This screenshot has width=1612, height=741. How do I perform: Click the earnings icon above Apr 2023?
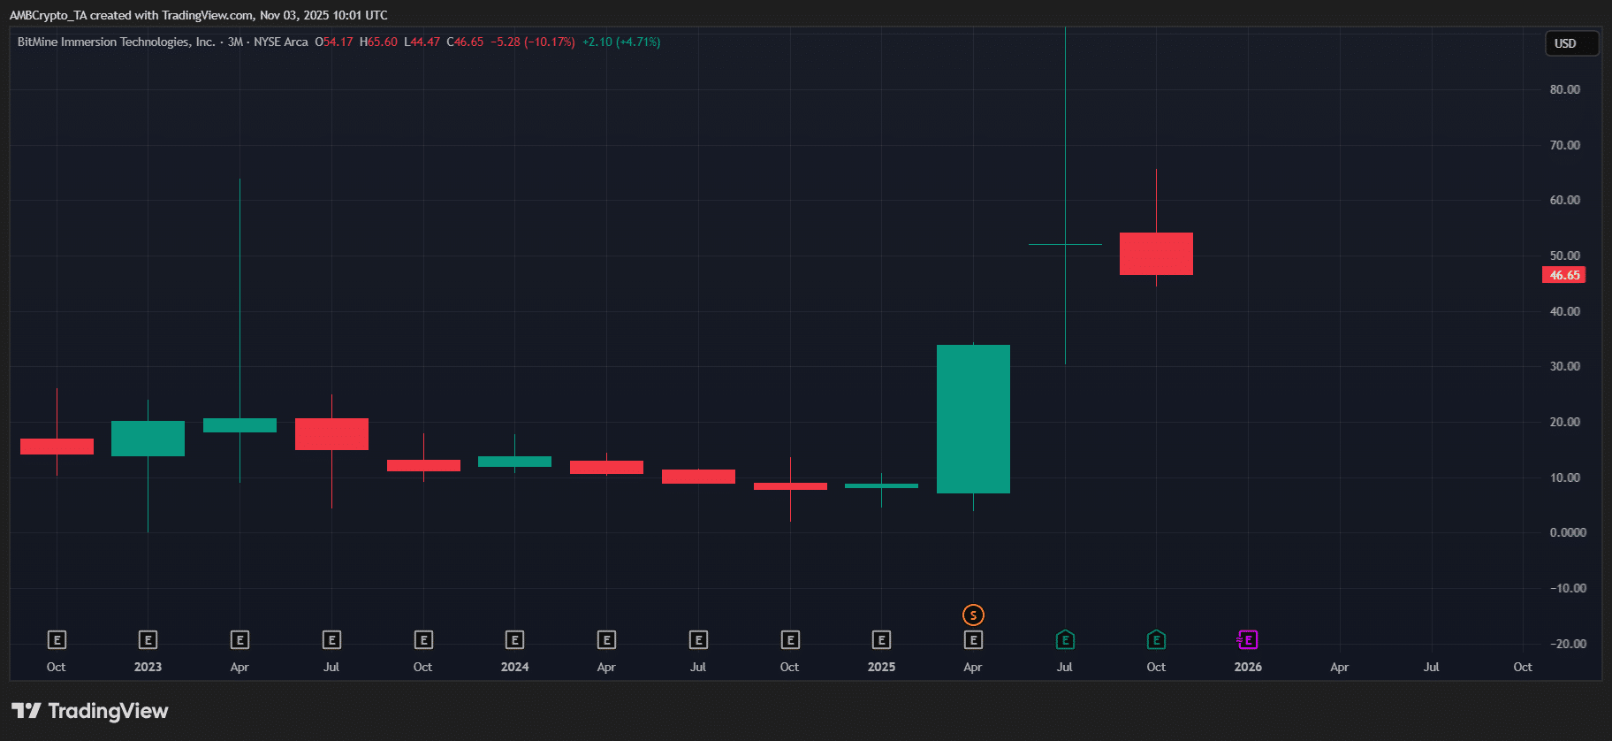point(240,639)
